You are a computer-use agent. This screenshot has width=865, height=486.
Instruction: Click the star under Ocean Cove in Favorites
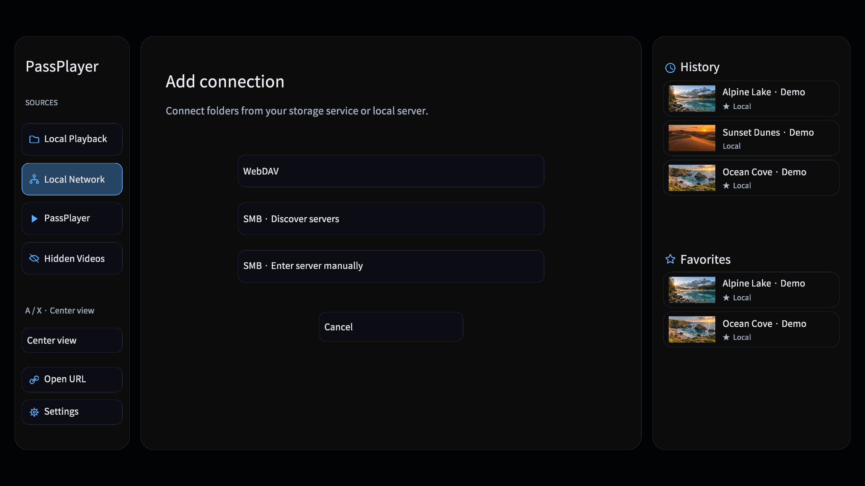(726, 337)
